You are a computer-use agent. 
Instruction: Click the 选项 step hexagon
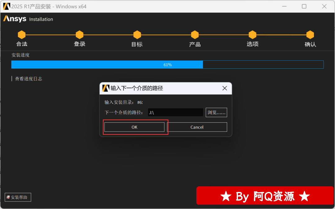click(x=252, y=35)
